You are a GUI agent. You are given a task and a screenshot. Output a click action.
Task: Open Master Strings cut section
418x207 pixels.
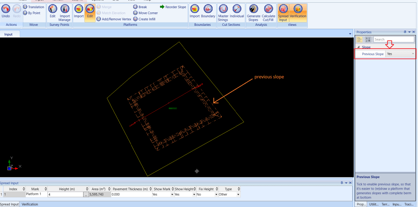click(x=223, y=13)
